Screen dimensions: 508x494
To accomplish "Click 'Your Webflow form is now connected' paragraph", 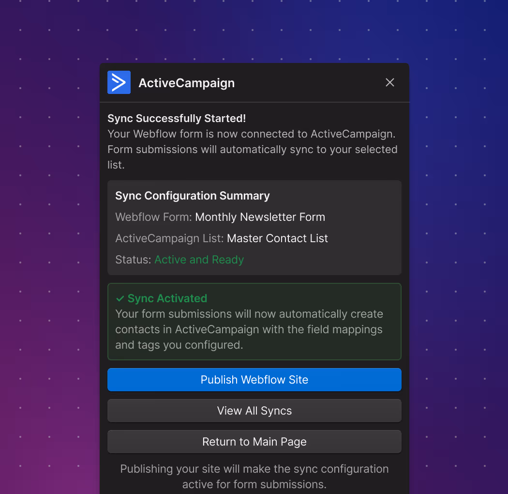I will 253,150.
